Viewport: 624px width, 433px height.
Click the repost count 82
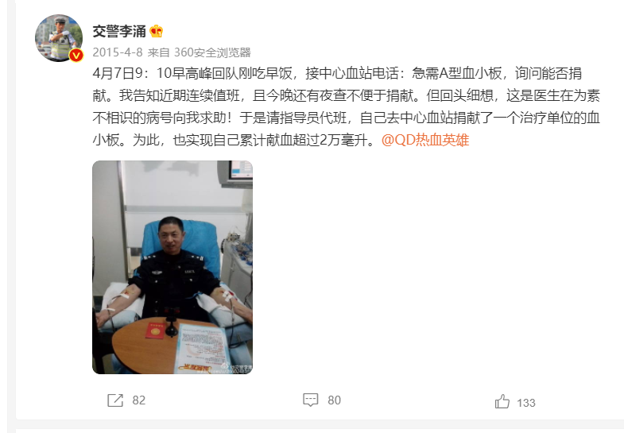tap(139, 400)
